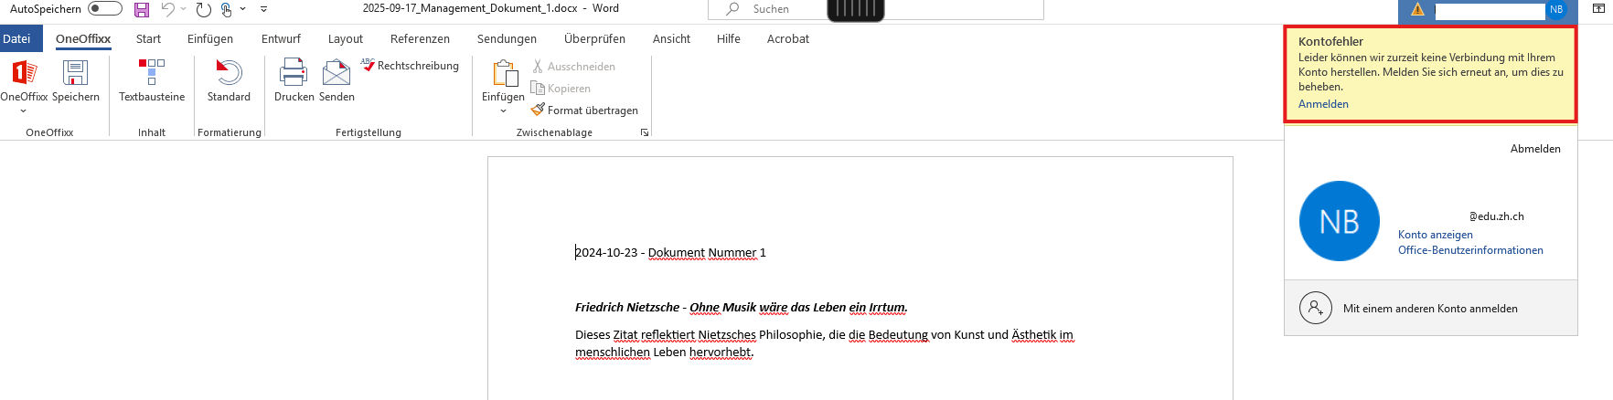
Task: Select the Format übertragen paintbrush
Action: (584, 111)
